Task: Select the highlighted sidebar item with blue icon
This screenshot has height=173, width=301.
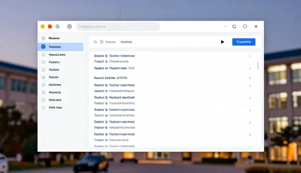Action: point(61,47)
